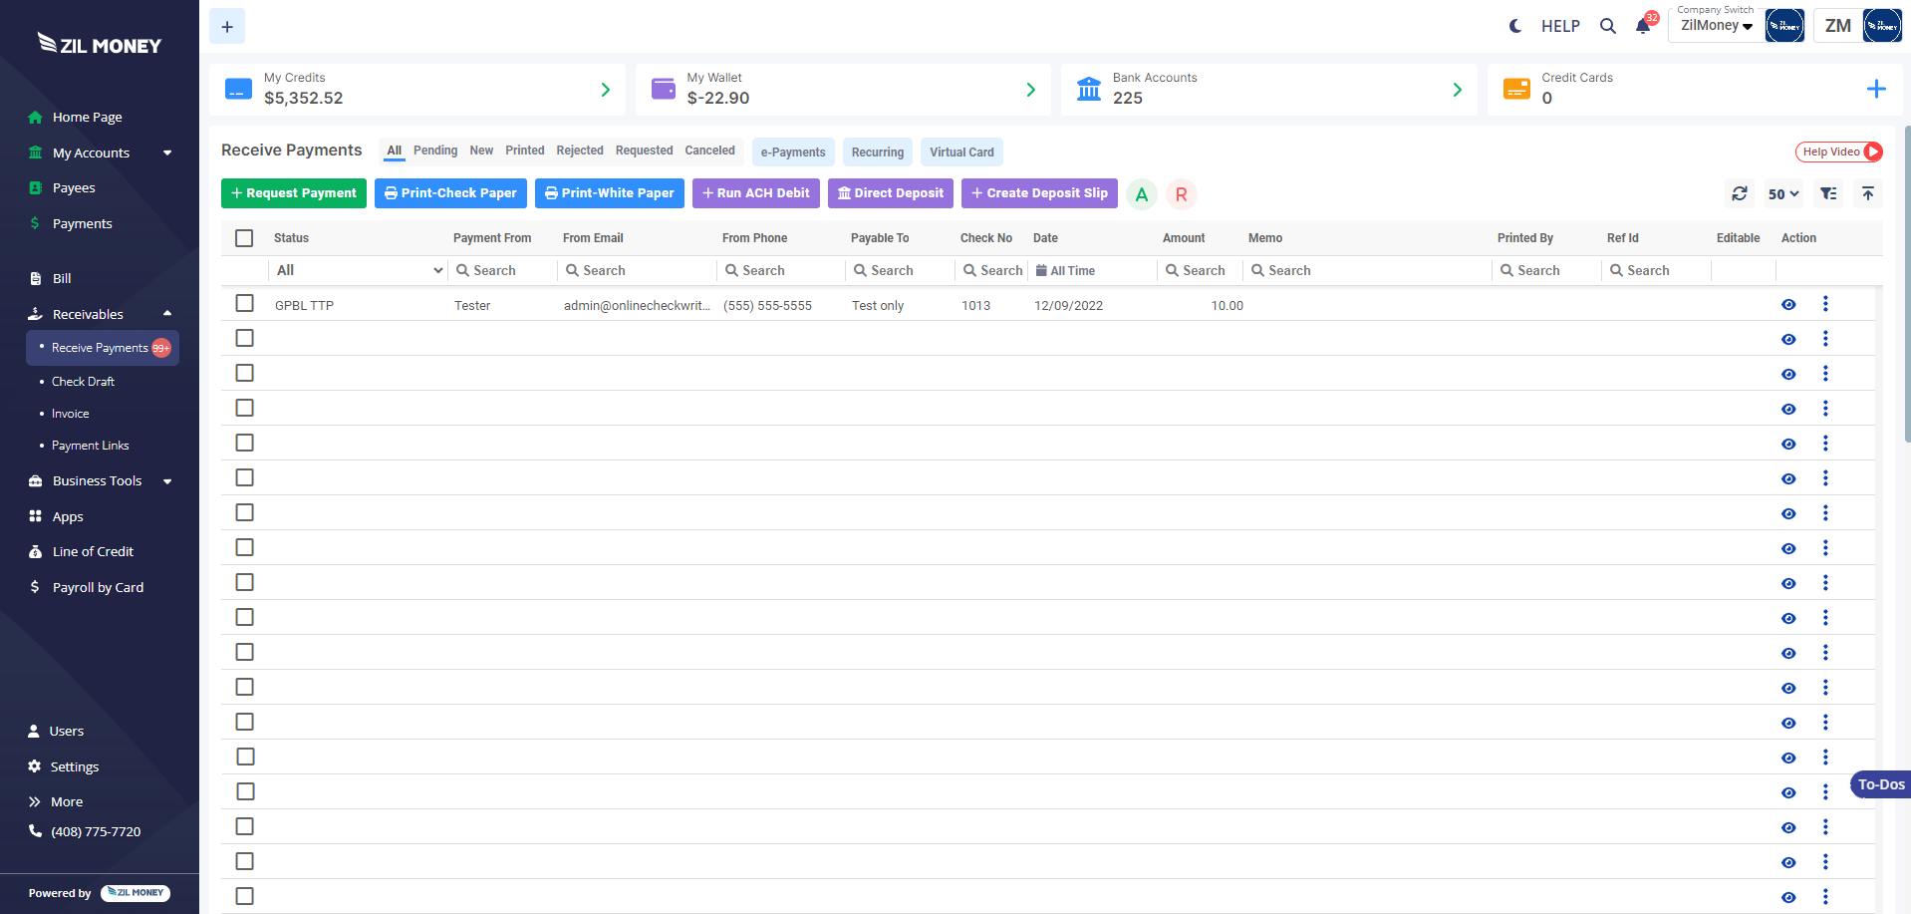Toggle dark mode moon icon
1911x914 pixels.
[x=1515, y=26]
